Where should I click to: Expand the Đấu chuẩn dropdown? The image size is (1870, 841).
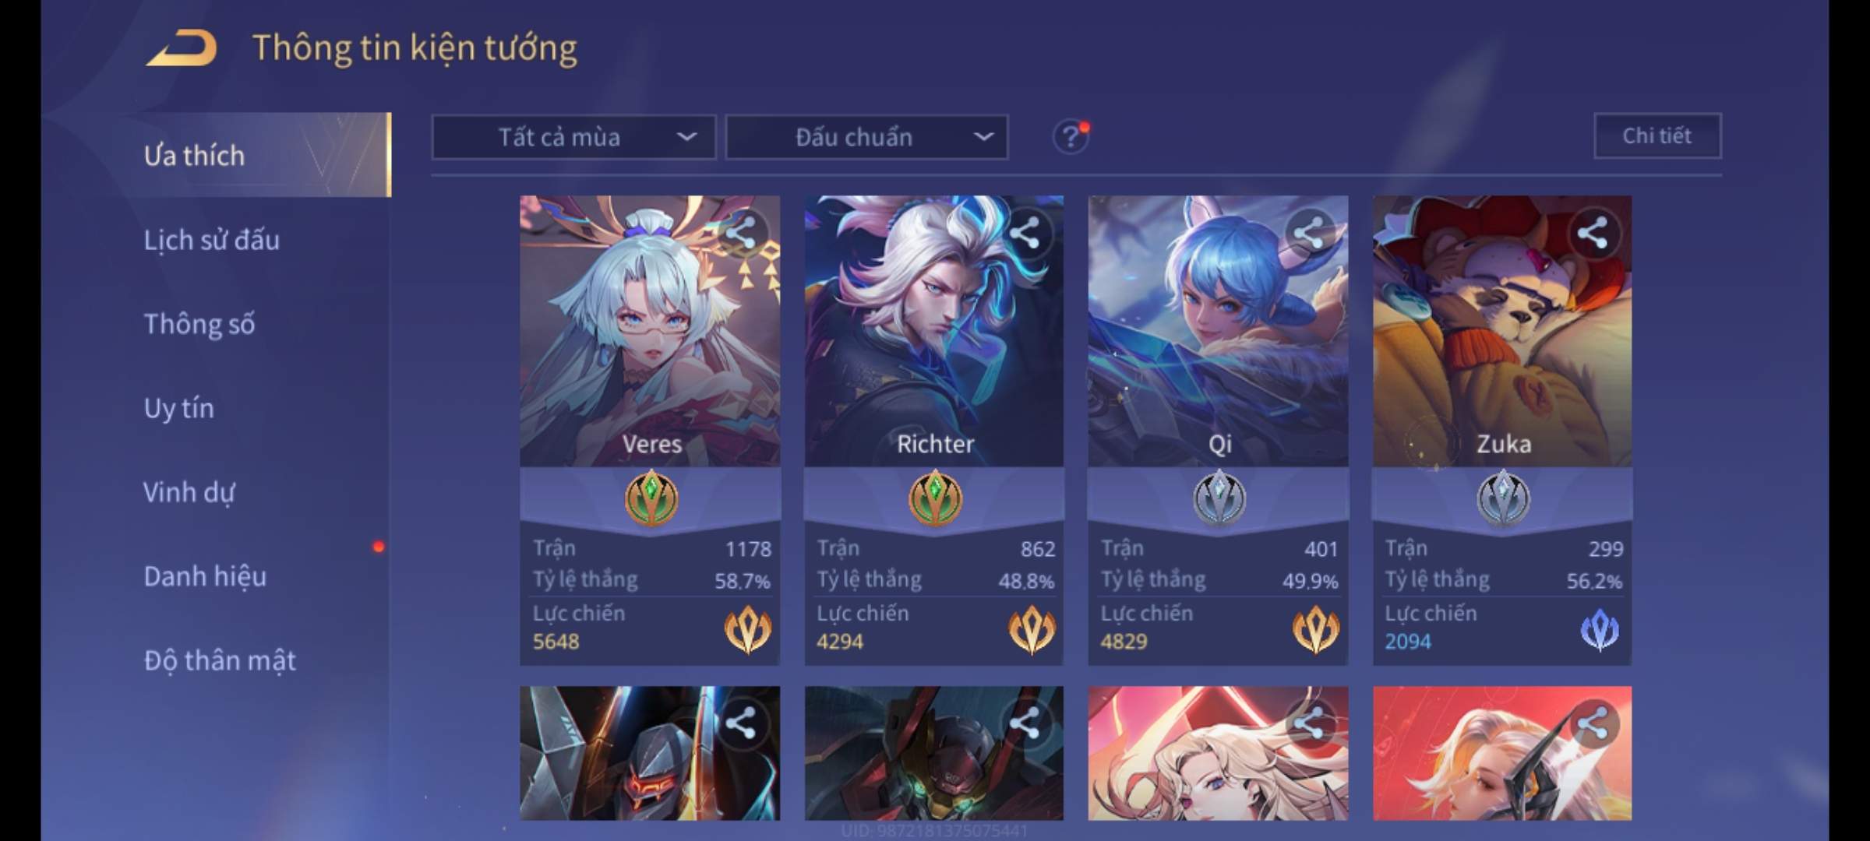click(866, 138)
